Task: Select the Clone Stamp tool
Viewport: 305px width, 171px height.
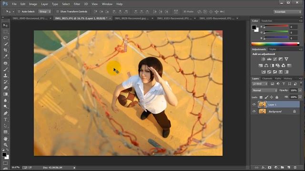Action: pyautogui.click(x=5, y=76)
